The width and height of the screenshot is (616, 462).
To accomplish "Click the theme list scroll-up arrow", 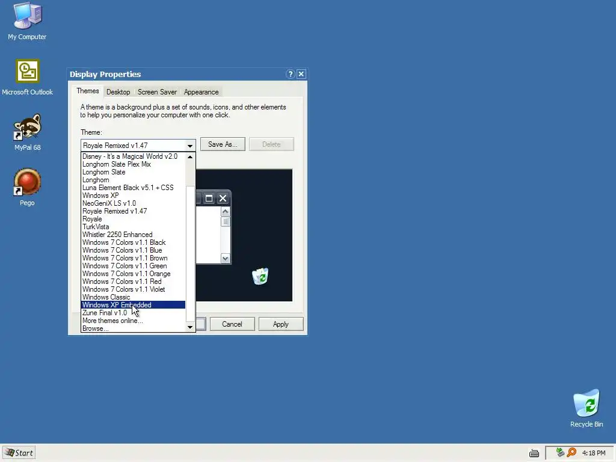I will [190, 157].
